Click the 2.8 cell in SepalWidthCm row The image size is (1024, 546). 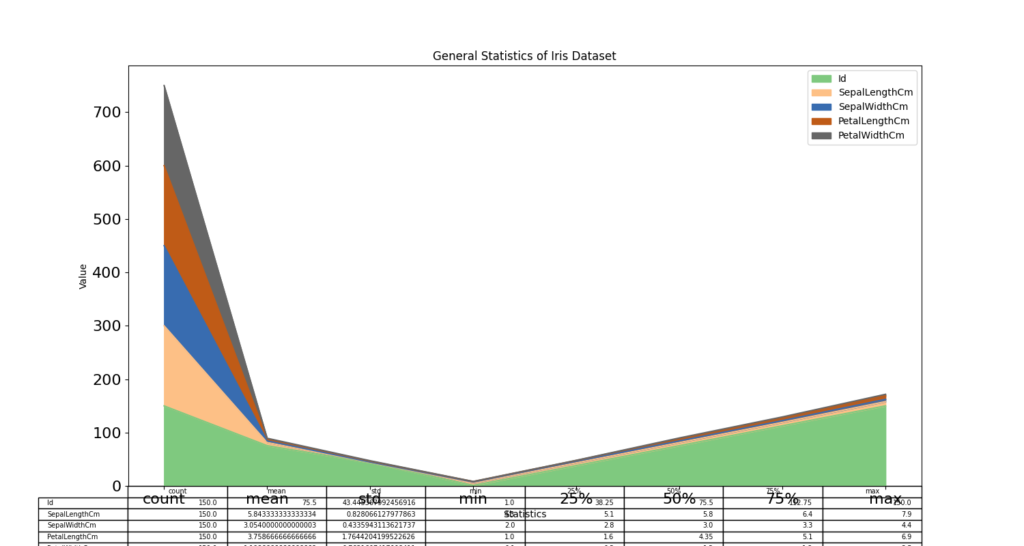pyautogui.click(x=574, y=526)
